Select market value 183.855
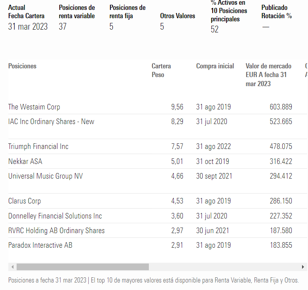Image resolution: width=308 pixels, height=290 pixels. coord(281,245)
